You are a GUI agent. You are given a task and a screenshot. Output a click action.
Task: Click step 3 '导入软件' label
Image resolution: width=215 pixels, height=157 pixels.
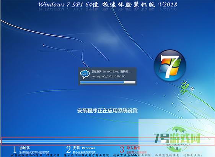134,148
